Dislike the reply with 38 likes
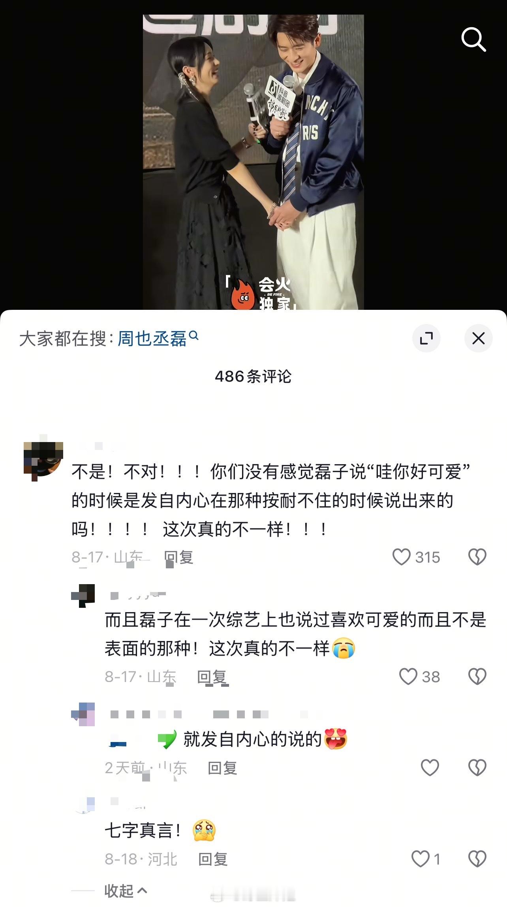The height and width of the screenshot is (907, 507). click(x=477, y=677)
